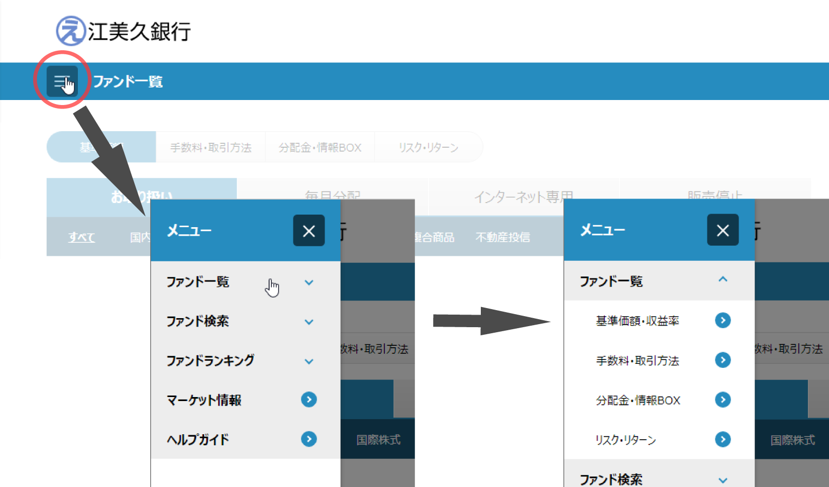Close the right メニュー panel with X

click(722, 230)
